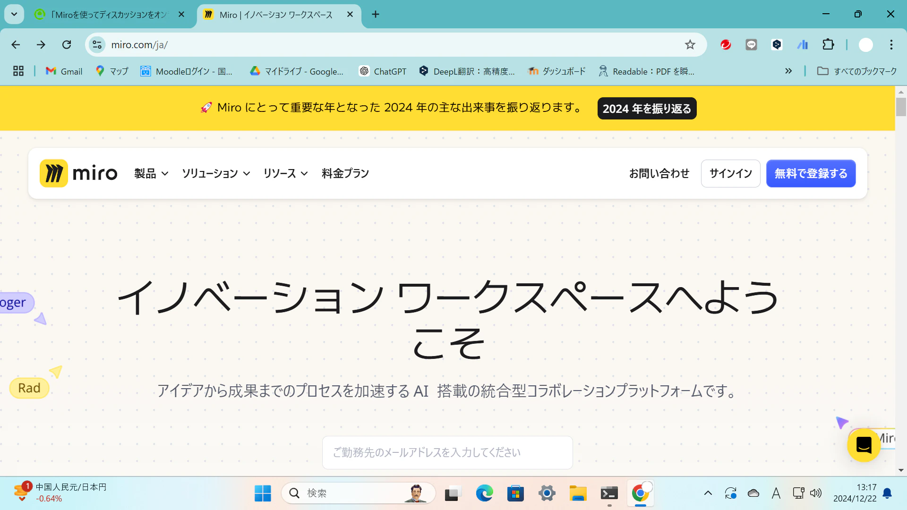
Task: Open Chrome's three-dot menu
Action: pyautogui.click(x=891, y=45)
